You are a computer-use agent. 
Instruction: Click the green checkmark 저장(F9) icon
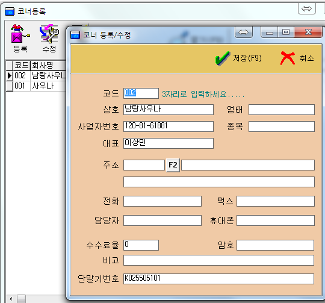pyautogui.click(x=223, y=58)
